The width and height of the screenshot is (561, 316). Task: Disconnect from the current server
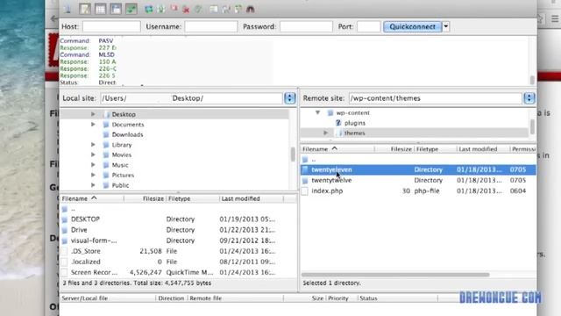tap(186, 10)
